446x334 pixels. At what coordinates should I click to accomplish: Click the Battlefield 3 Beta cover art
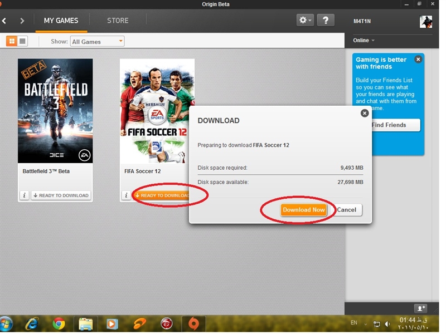pos(55,111)
